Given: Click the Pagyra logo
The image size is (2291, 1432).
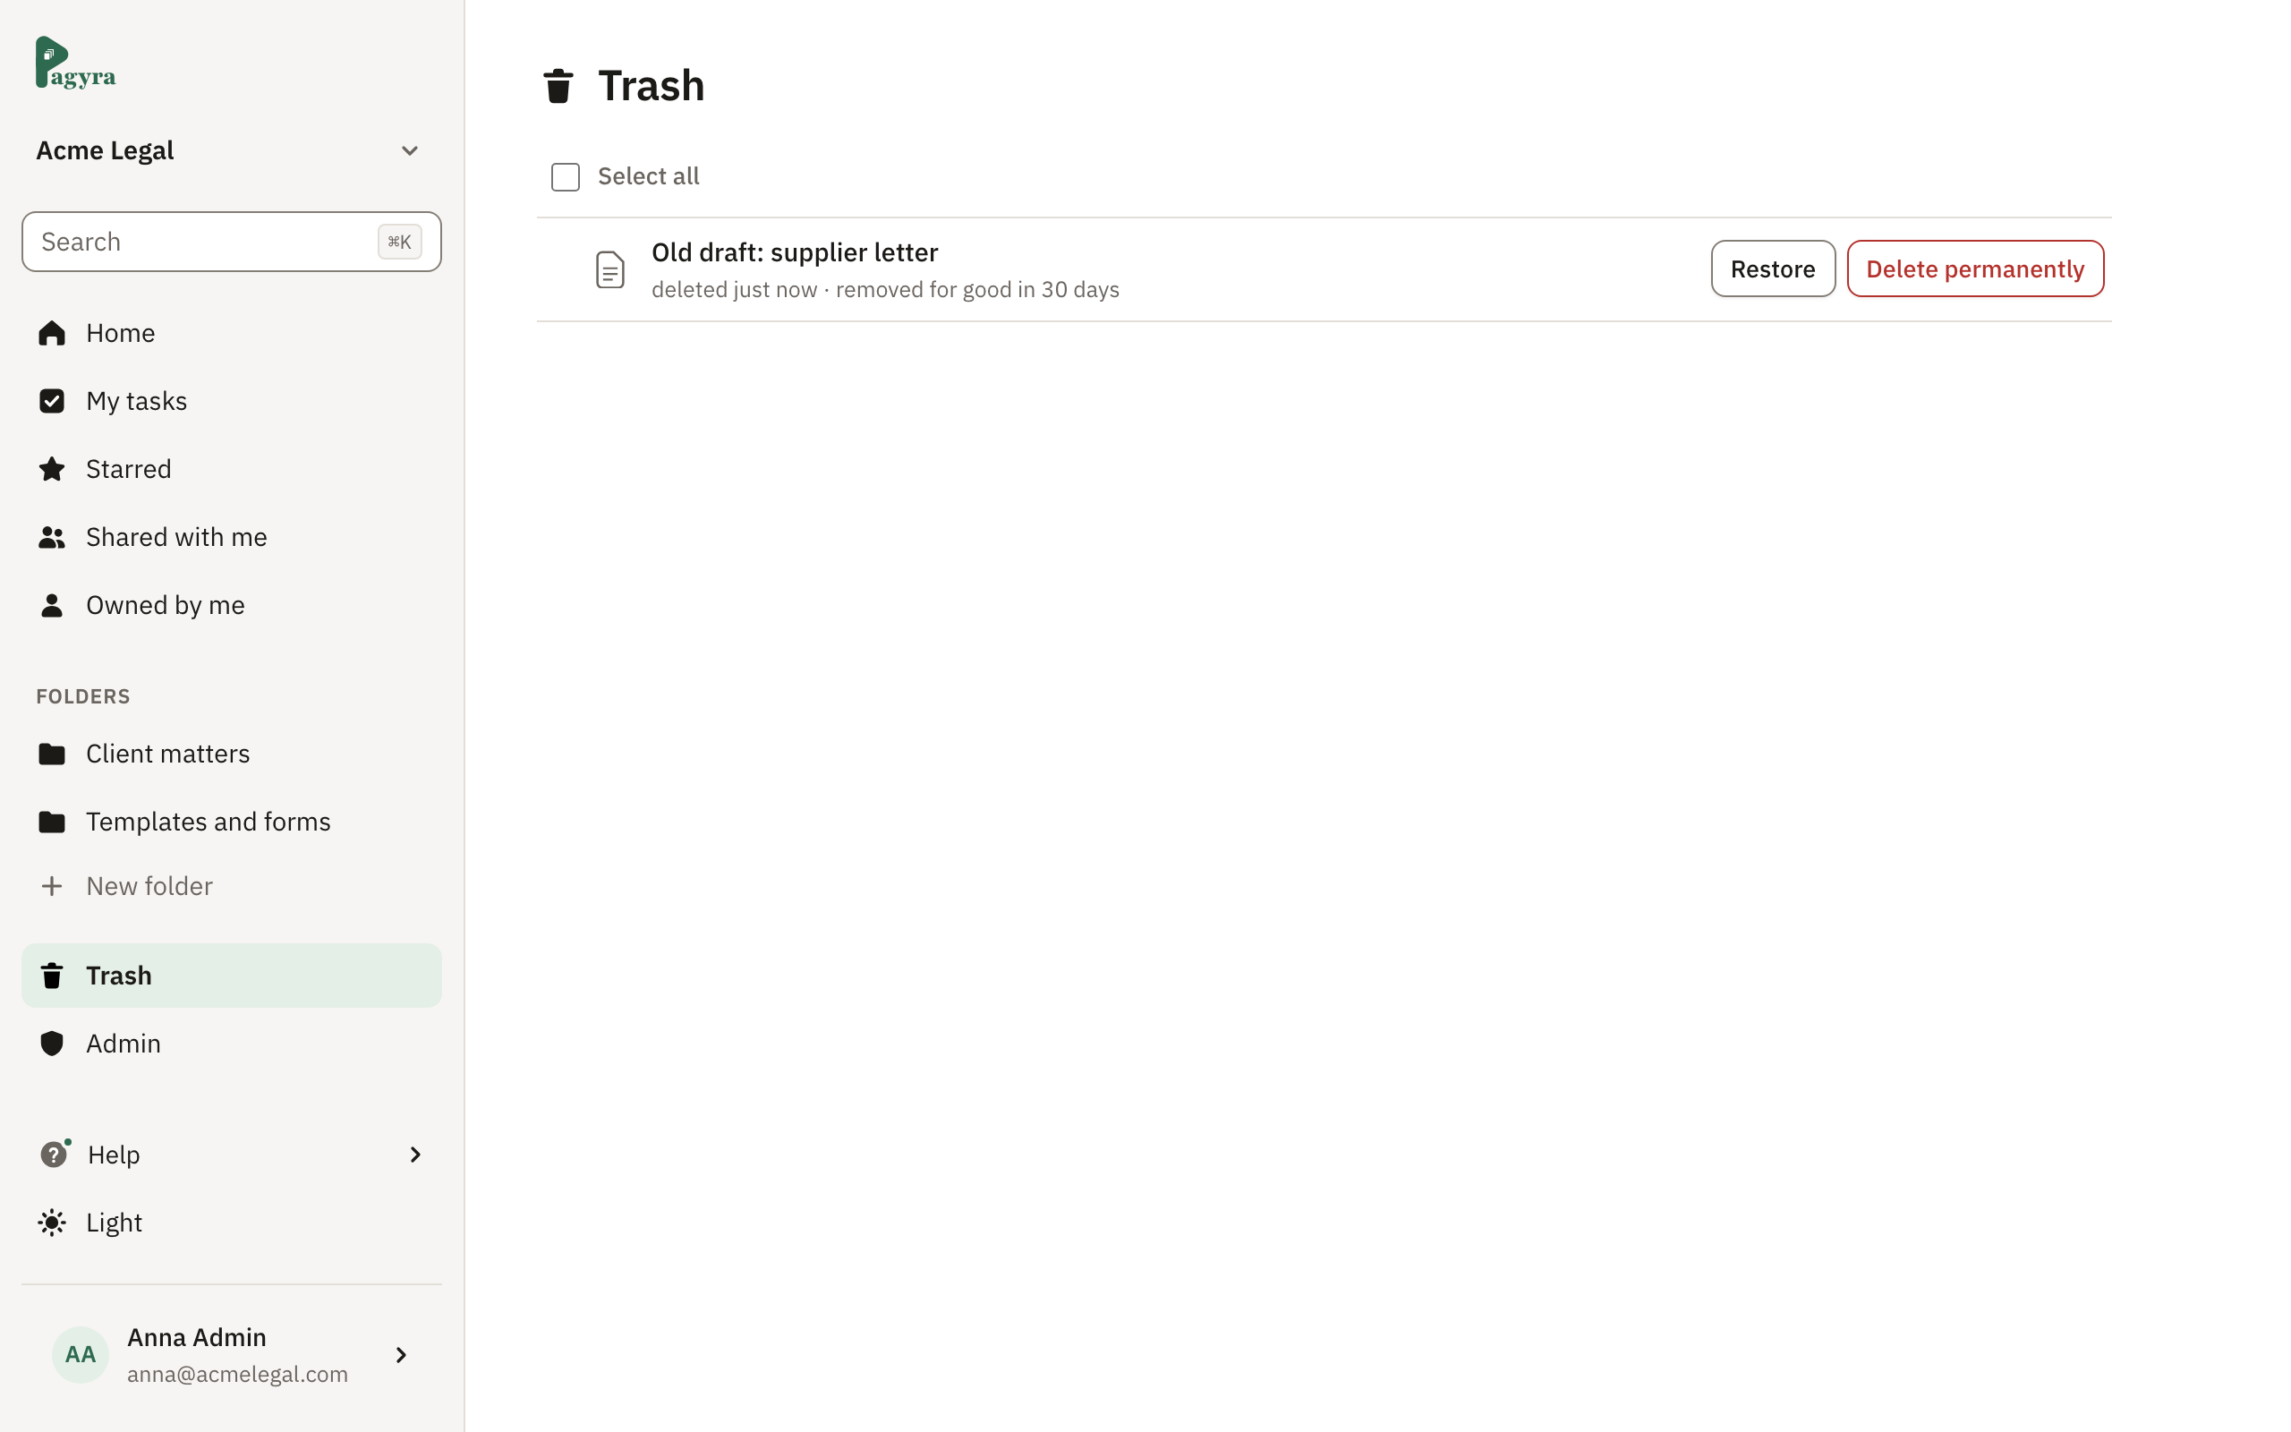Looking at the screenshot, I should click(x=76, y=63).
